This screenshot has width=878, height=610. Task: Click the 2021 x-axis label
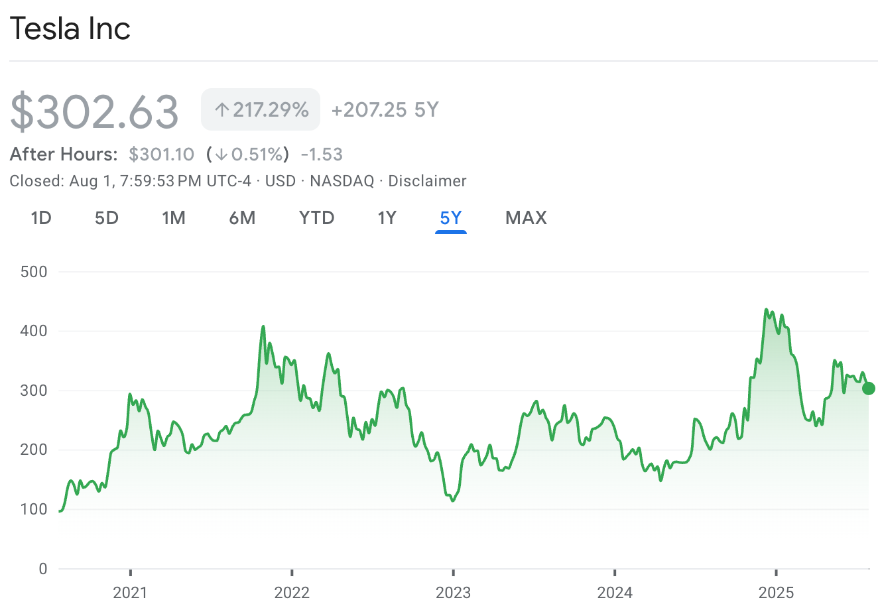coord(131,593)
